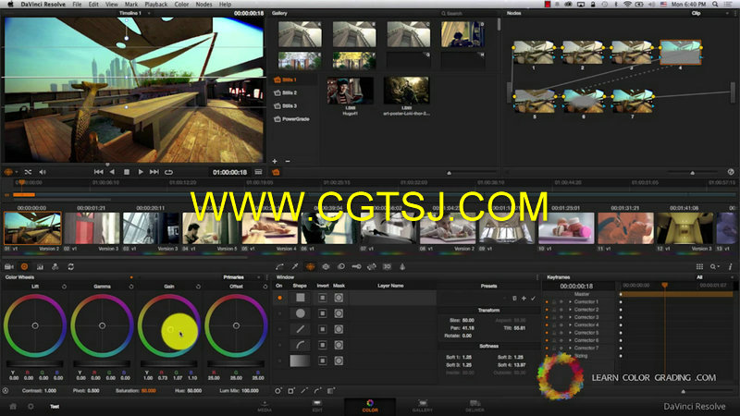Open the Keyframes All filter dropdown

714,277
